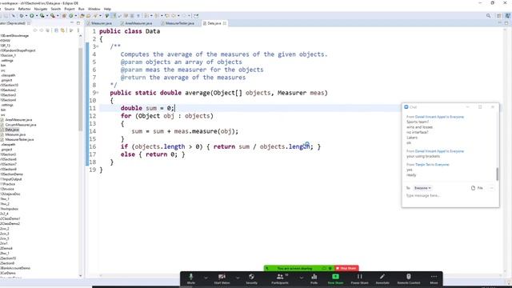512x288 pixels.
Task: Click the Pause Share icon
Action: click(x=359, y=277)
